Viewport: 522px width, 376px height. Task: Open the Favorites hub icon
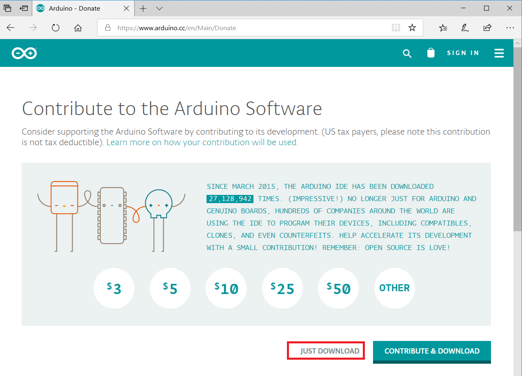[443, 28]
